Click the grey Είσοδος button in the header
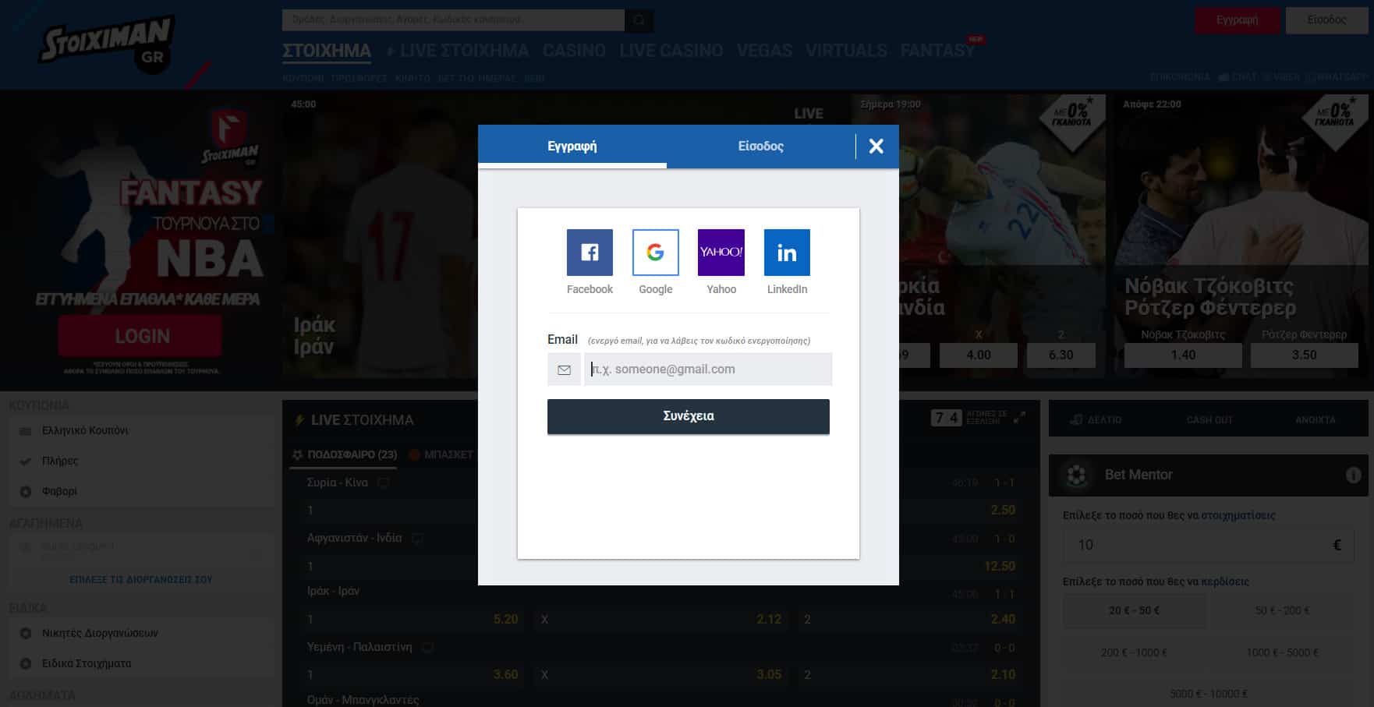Screen dimensions: 1374x707 point(1327,20)
